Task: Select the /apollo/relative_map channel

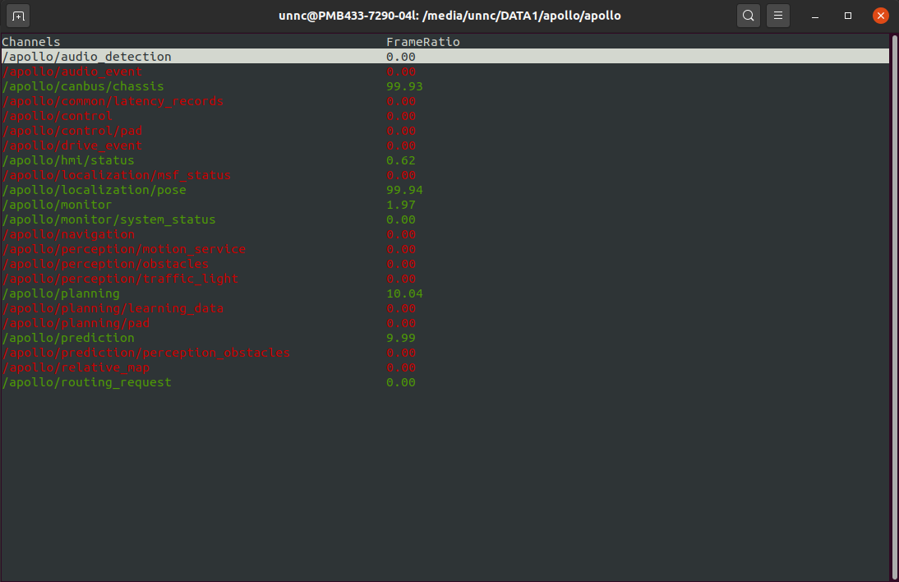Action: pos(76,367)
